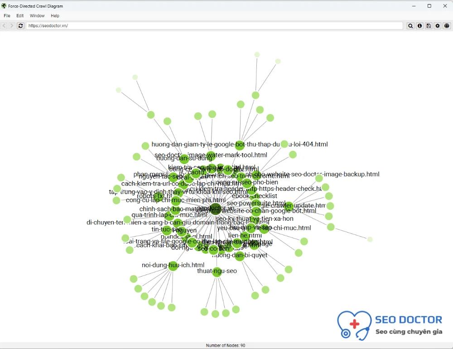453x349 pixels.
Task: Select the noi-dung-huu-ich.html node
Action: click(x=173, y=266)
